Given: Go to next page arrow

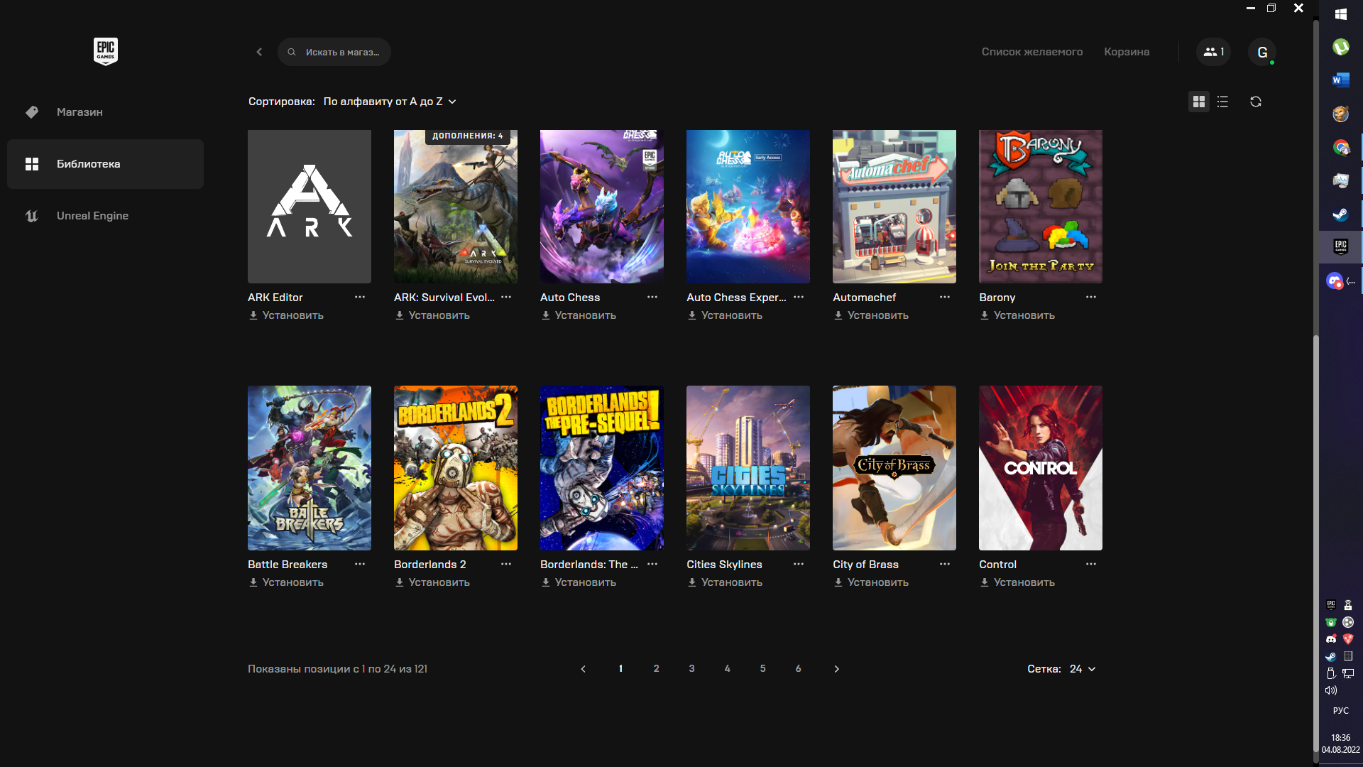Looking at the screenshot, I should [837, 669].
